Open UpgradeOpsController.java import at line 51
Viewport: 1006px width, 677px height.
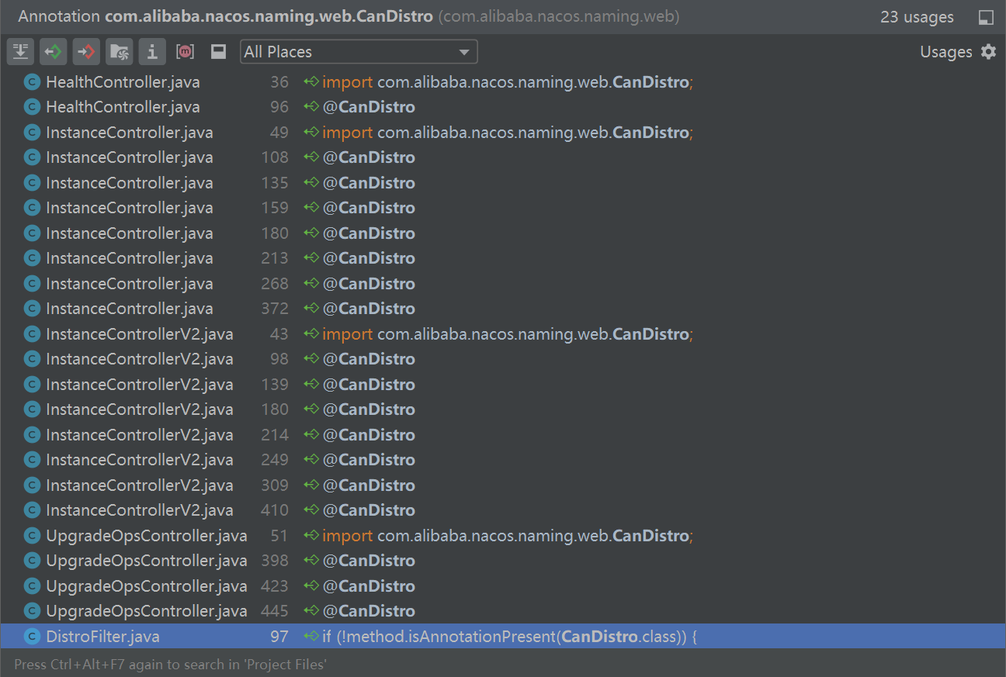pos(466,535)
